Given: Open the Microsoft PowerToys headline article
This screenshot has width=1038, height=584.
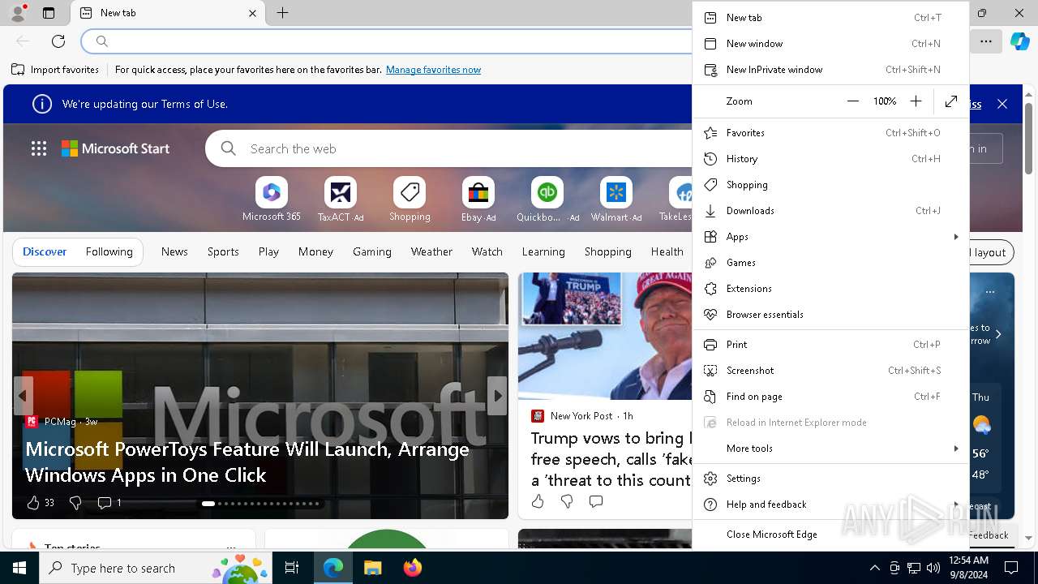Looking at the screenshot, I should click(x=247, y=462).
